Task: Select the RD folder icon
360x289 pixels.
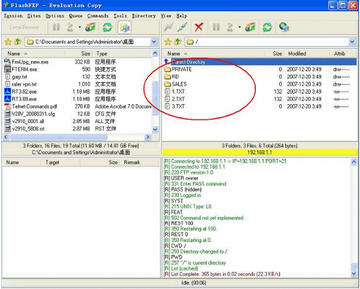Action: point(168,77)
